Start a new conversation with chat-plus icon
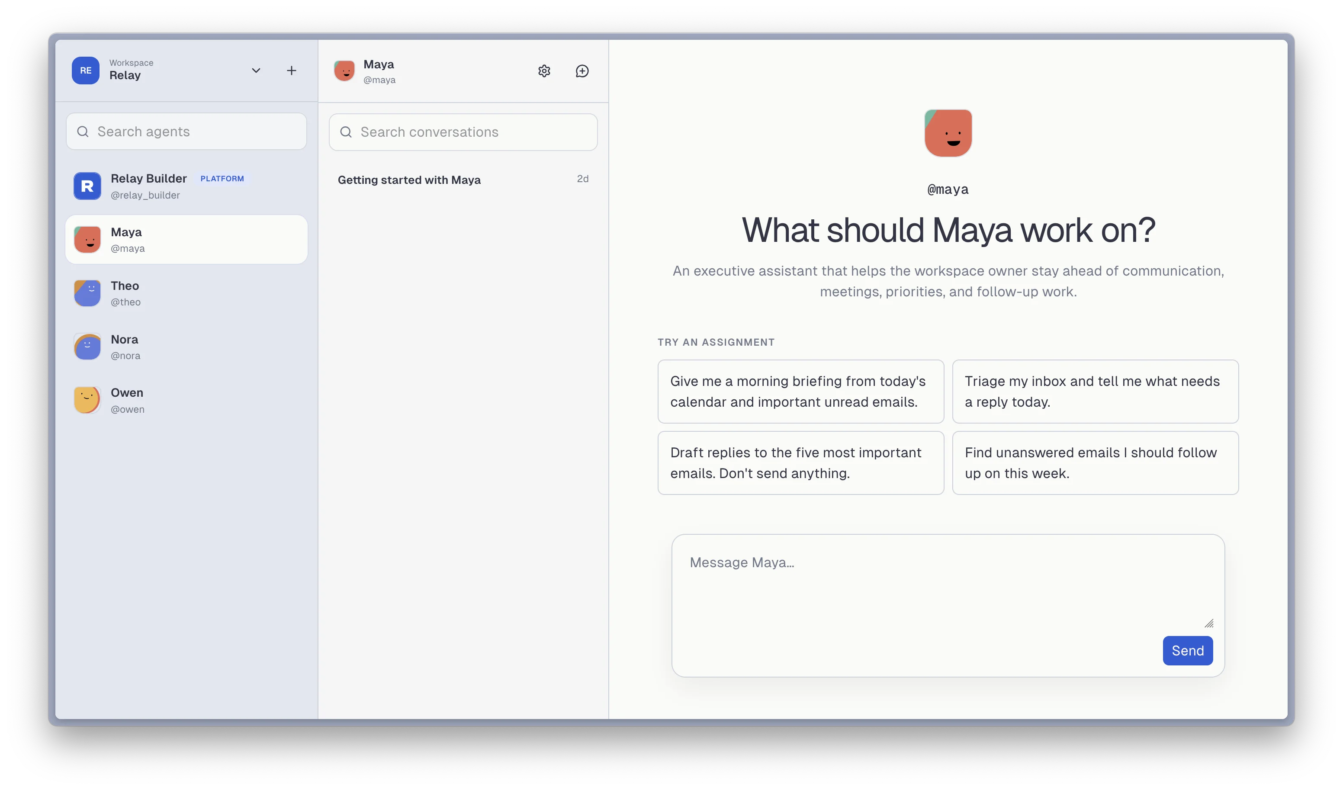Viewport: 1343px width, 790px height. click(x=582, y=71)
